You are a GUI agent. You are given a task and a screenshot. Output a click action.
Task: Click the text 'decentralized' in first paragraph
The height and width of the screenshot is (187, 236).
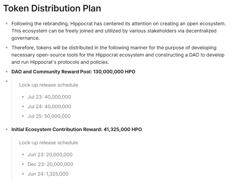[x=201, y=31]
